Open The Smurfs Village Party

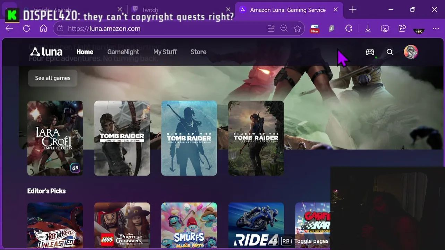coord(189,226)
